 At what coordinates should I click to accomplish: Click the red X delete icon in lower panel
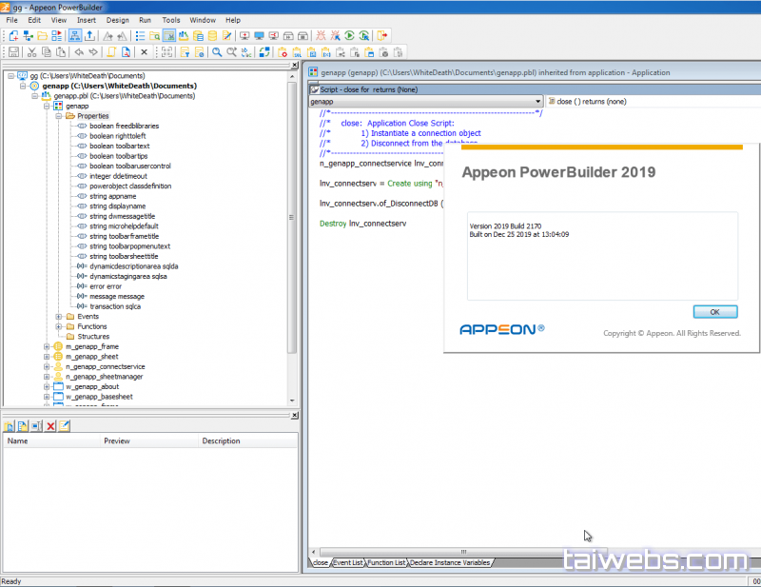tap(50, 426)
